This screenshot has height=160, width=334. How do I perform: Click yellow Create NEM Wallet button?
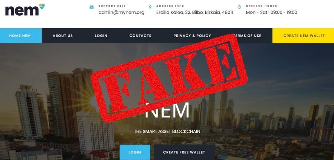click(x=303, y=36)
